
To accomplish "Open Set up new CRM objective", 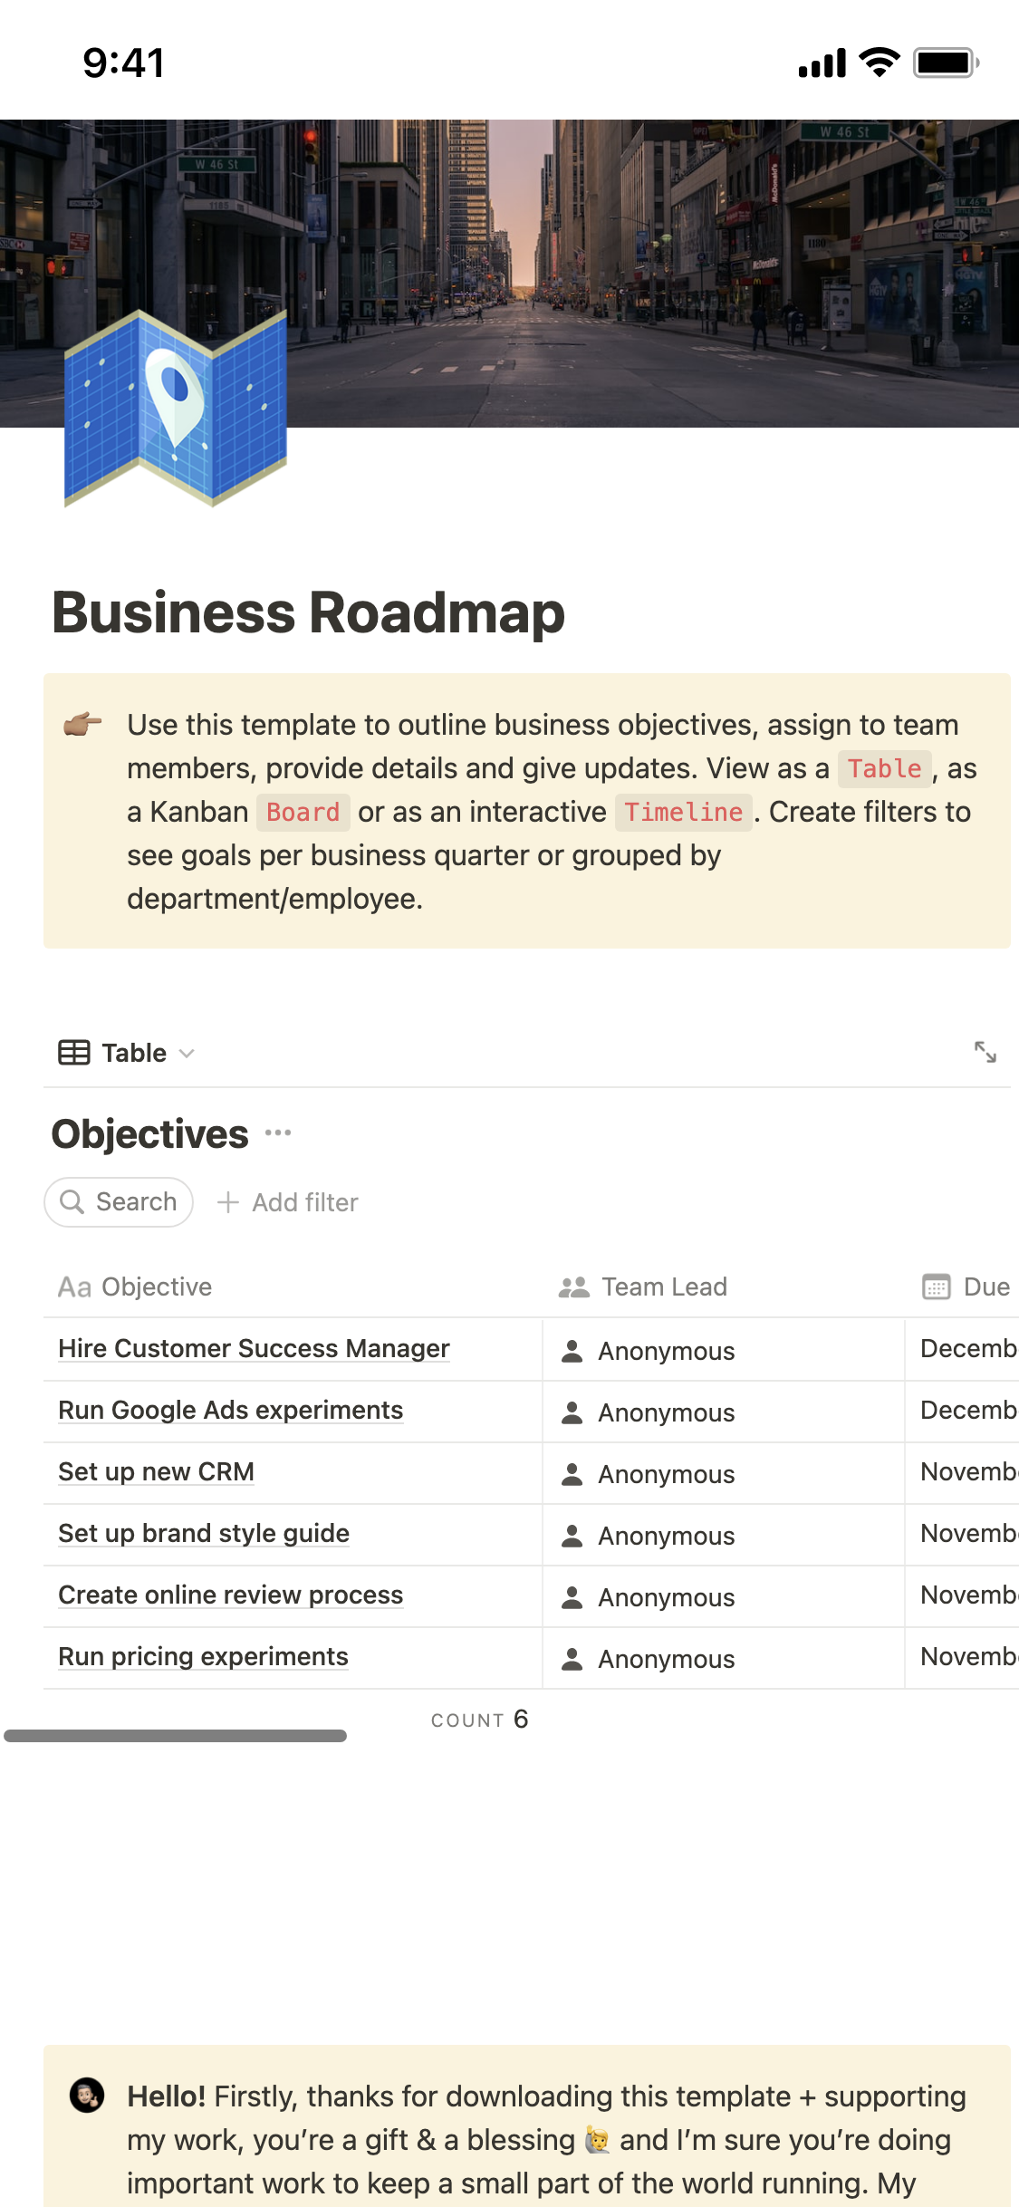I will click(x=156, y=1472).
